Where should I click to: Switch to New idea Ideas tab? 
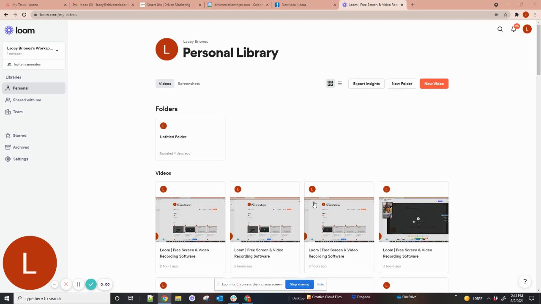pyautogui.click(x=305, y=5)
